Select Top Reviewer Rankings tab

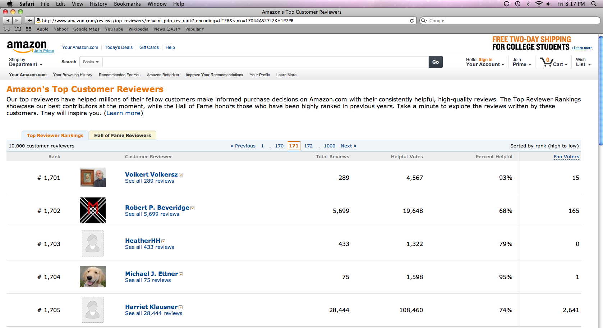point(55,135)
